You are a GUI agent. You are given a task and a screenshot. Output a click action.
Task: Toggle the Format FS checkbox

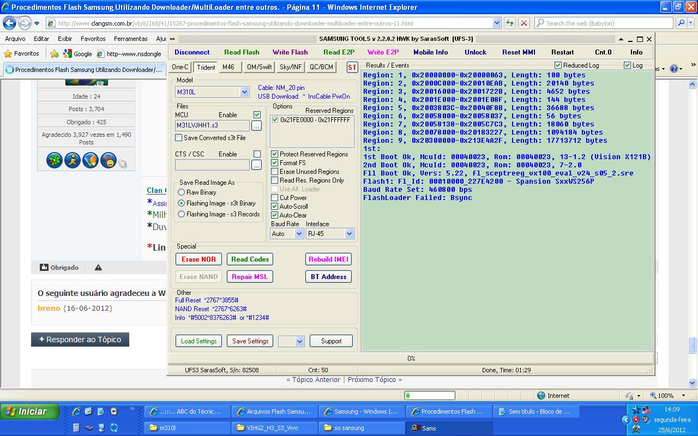(x=275, y=163)
